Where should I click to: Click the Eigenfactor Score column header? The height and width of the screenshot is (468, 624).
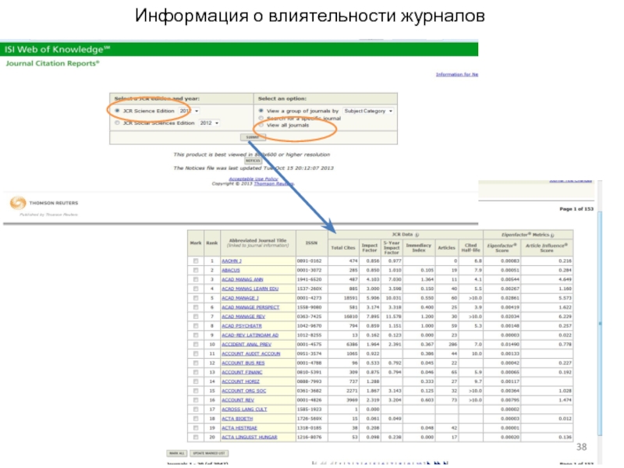[x=502, y=247]
